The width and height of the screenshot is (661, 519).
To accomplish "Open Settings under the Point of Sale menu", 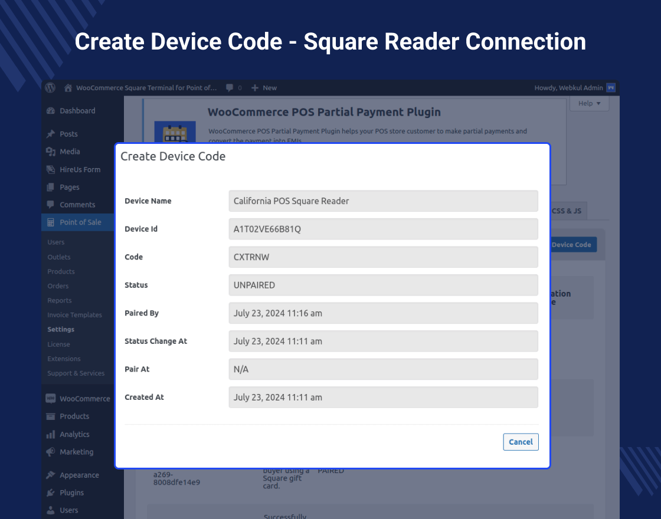I will click(61, 329).
